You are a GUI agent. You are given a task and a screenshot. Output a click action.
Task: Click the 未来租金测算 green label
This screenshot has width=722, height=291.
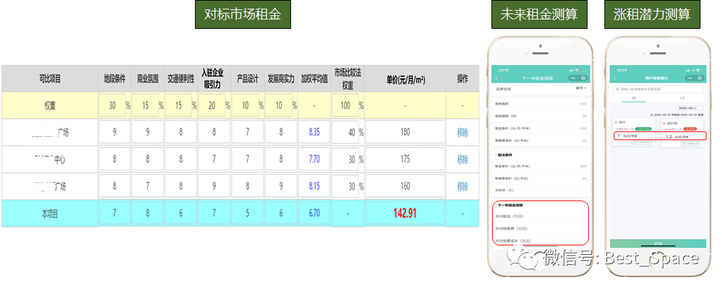(x=539, y=15)
